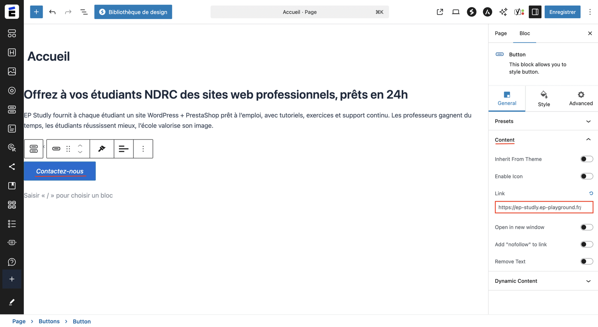
Task: Open the Style tab
Action: (544, 99)
